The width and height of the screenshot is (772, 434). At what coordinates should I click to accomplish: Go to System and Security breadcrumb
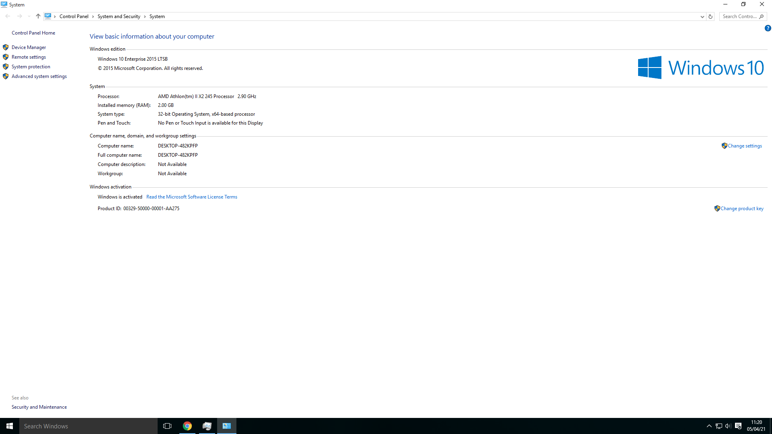pyautogui.click(x=119, y=16)
